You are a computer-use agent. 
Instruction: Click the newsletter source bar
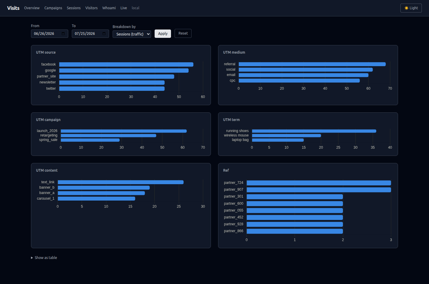tap(112, 83)
